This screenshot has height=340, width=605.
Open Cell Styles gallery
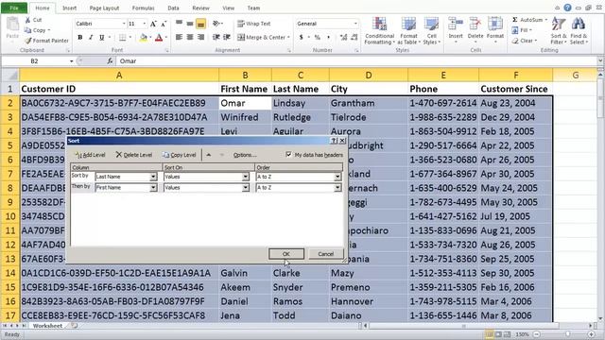click(x=431, y=31)
